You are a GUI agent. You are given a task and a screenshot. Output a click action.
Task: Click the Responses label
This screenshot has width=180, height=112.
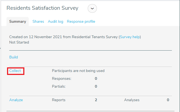(x=62, y=79)
